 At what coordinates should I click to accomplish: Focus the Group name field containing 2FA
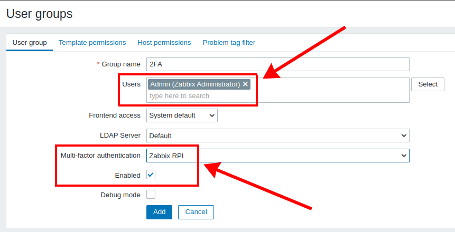[x=278, y=64]
